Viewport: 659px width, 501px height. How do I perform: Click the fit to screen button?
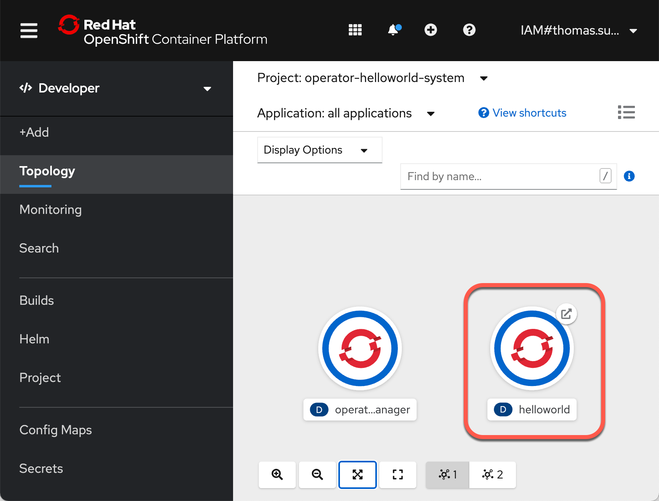pos(358,475)
